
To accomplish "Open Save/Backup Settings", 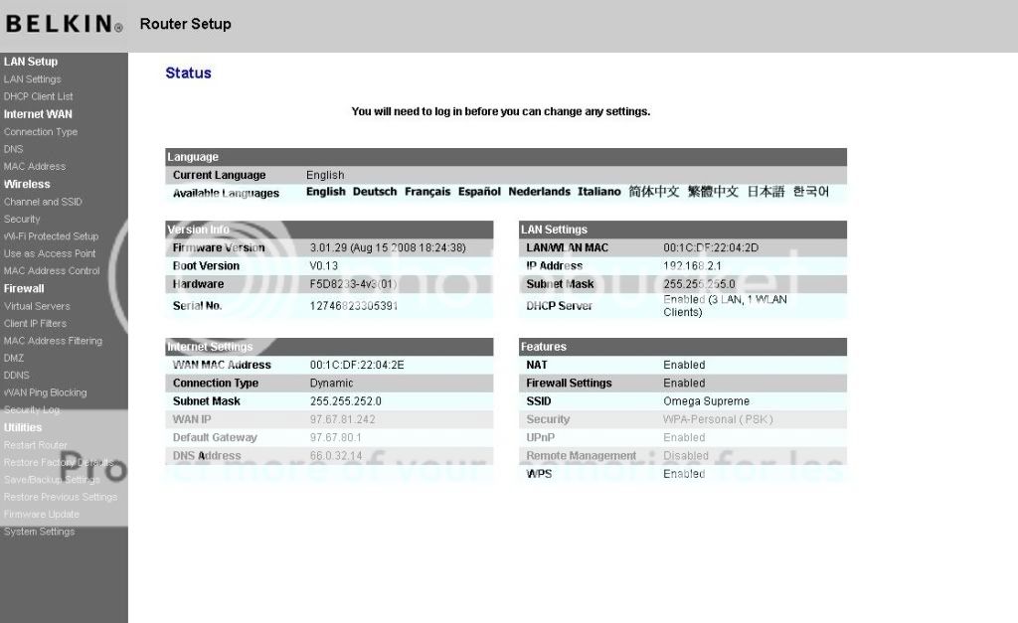I will pos(52,480).
